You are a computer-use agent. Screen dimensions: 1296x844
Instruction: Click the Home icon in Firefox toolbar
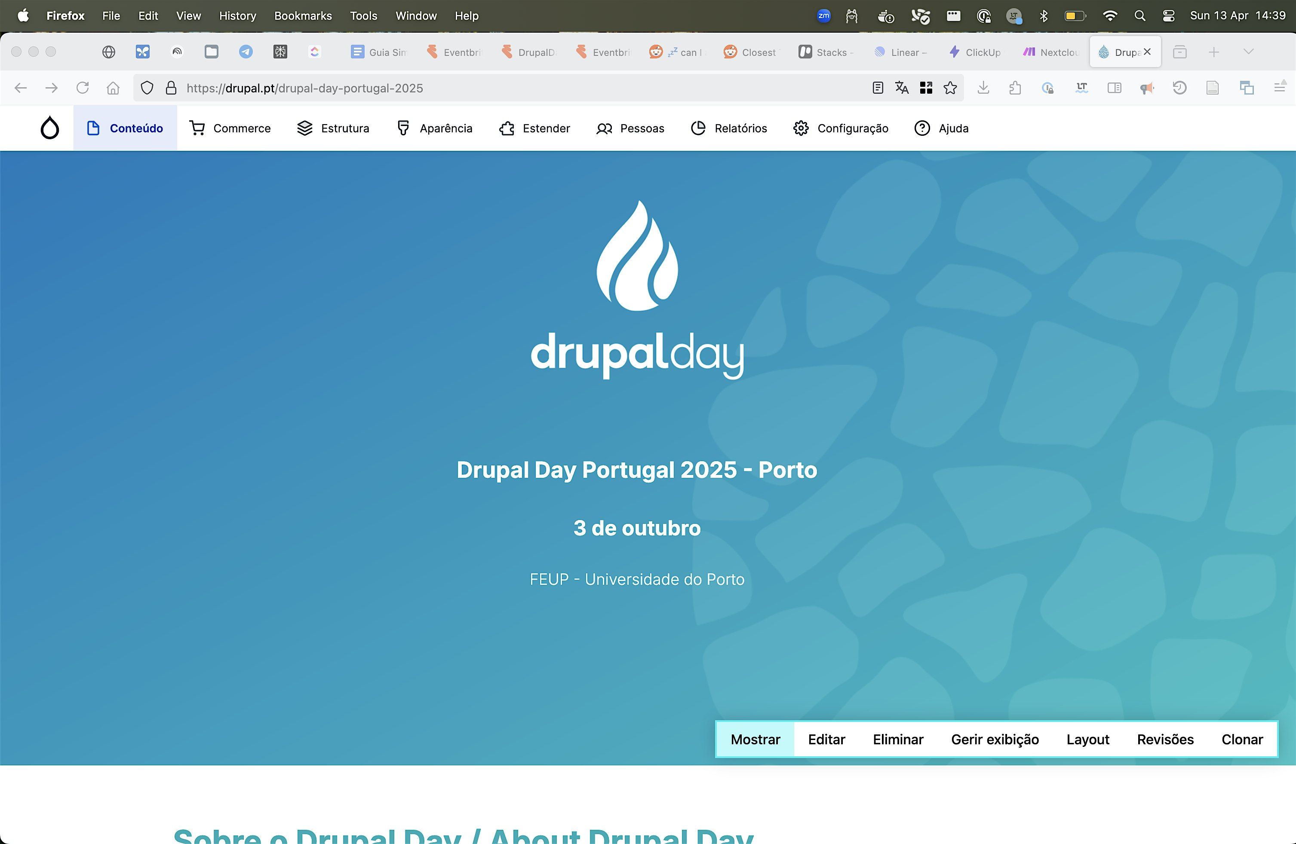(x=113, y=88)
